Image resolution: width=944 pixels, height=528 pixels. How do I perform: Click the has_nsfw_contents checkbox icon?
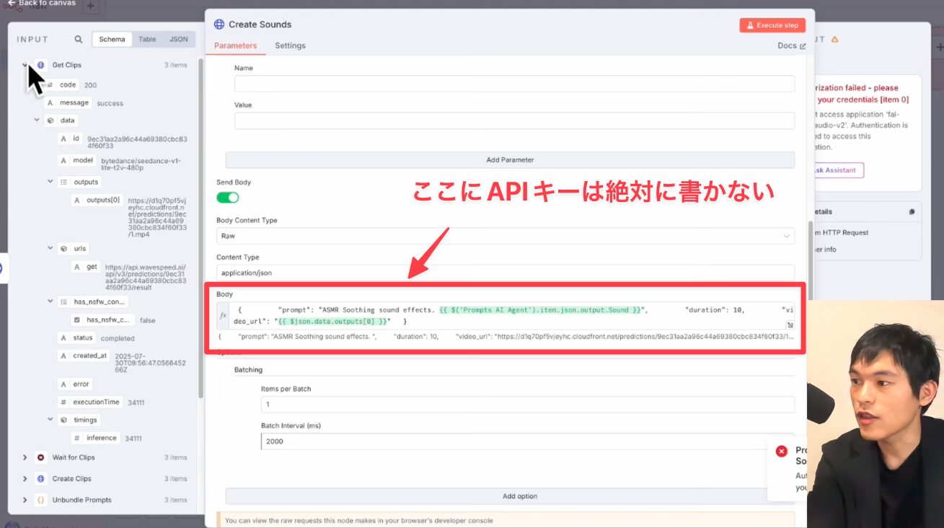[x=76, y=320]
